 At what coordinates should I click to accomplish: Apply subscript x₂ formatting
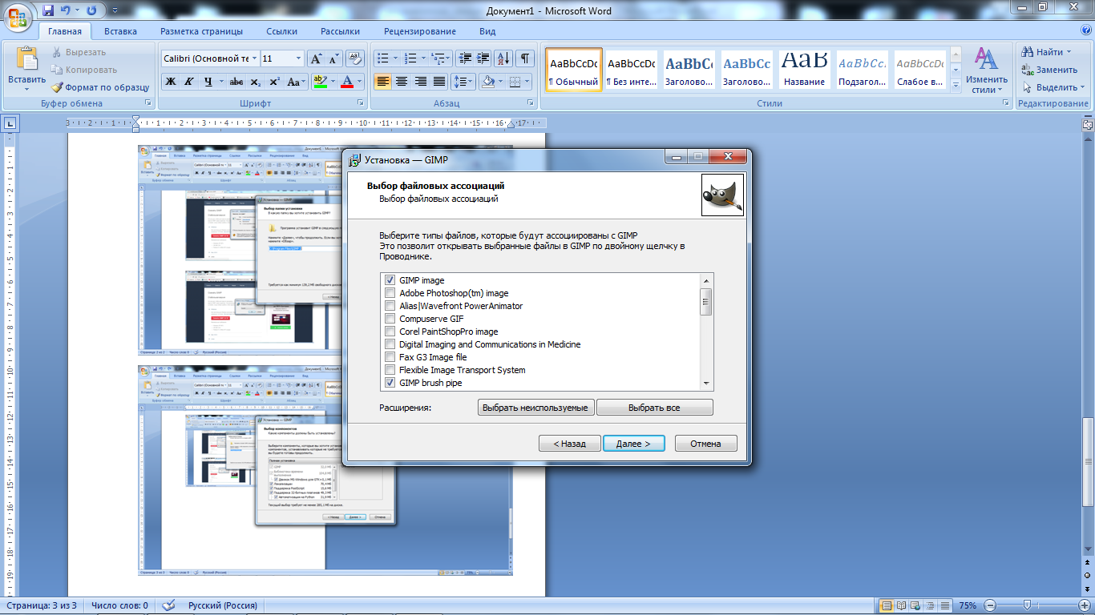pyautogui.click(x=255, y=82)
